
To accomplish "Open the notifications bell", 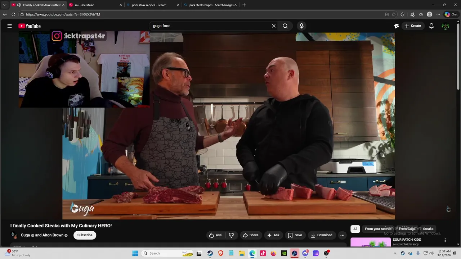I will (431, 26).
